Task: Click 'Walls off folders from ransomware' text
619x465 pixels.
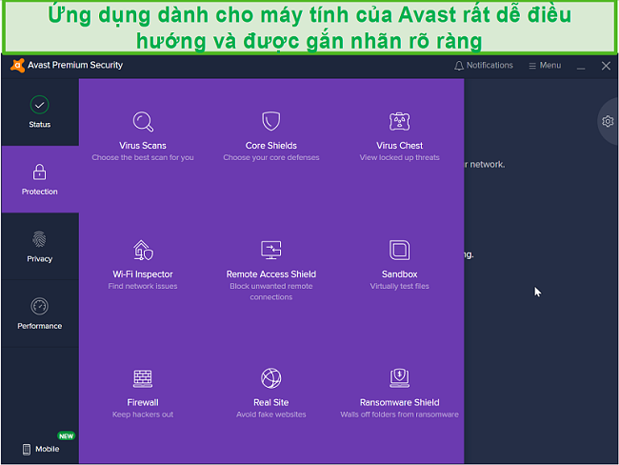Action: click(x=400, y=414)
